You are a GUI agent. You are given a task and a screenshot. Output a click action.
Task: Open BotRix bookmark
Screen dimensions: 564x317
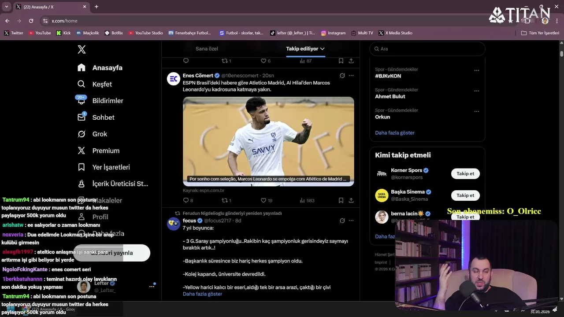click(x=114, y=33)
